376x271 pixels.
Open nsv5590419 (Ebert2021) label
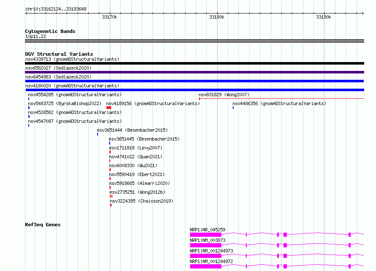(x=137, y=174)
